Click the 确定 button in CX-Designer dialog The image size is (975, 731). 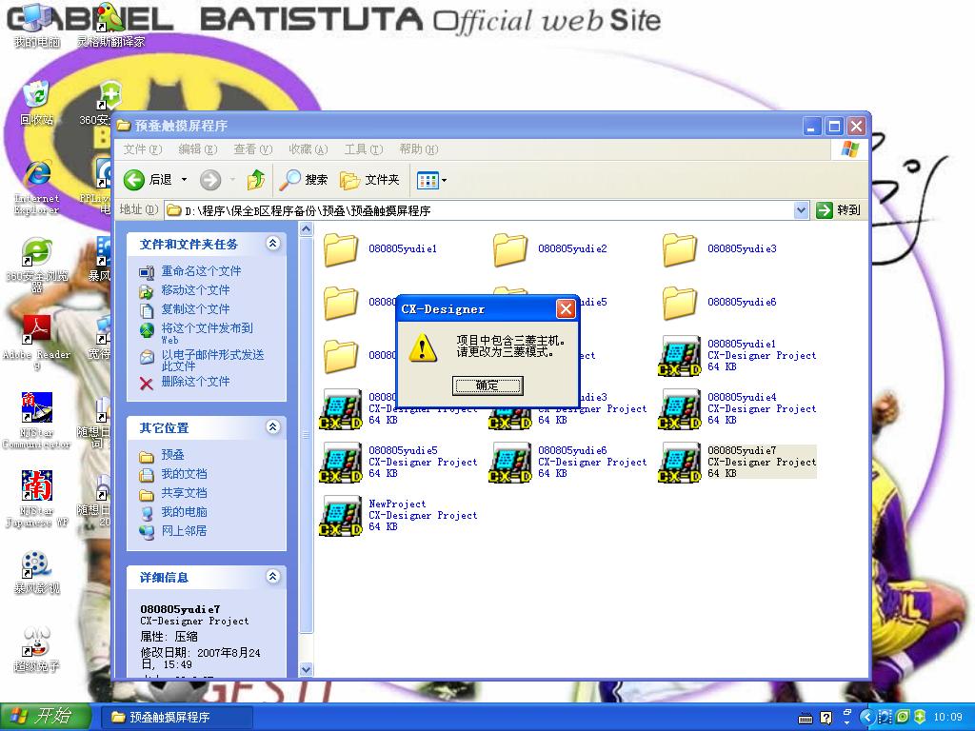point(487,385)
